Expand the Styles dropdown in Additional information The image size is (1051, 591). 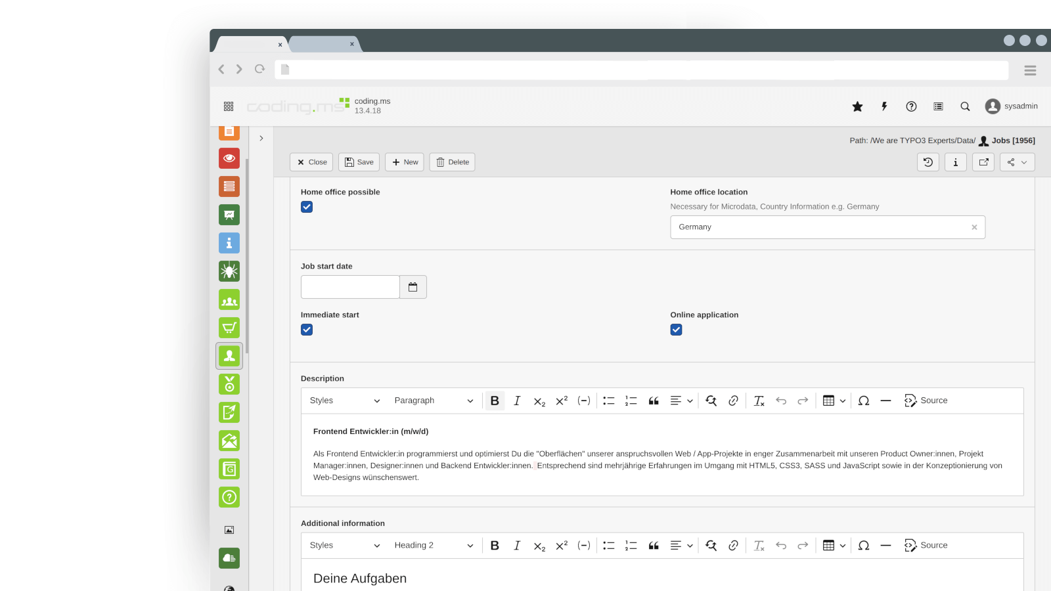[x=345, y=546]
